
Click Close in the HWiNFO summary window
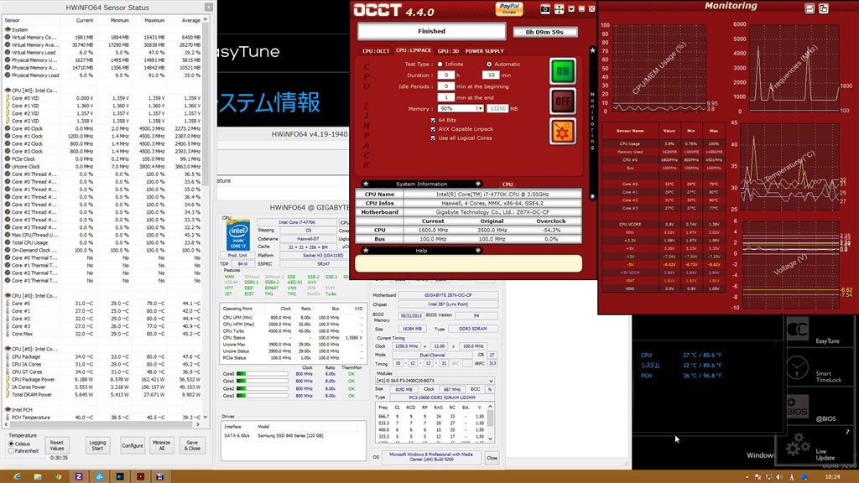coord(492,458)
